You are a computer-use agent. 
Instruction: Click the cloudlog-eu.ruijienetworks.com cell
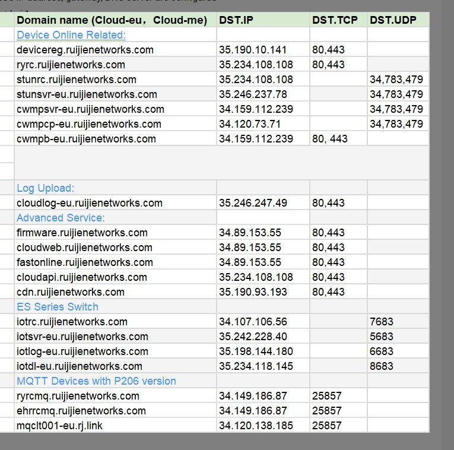[x=90, y=203]
